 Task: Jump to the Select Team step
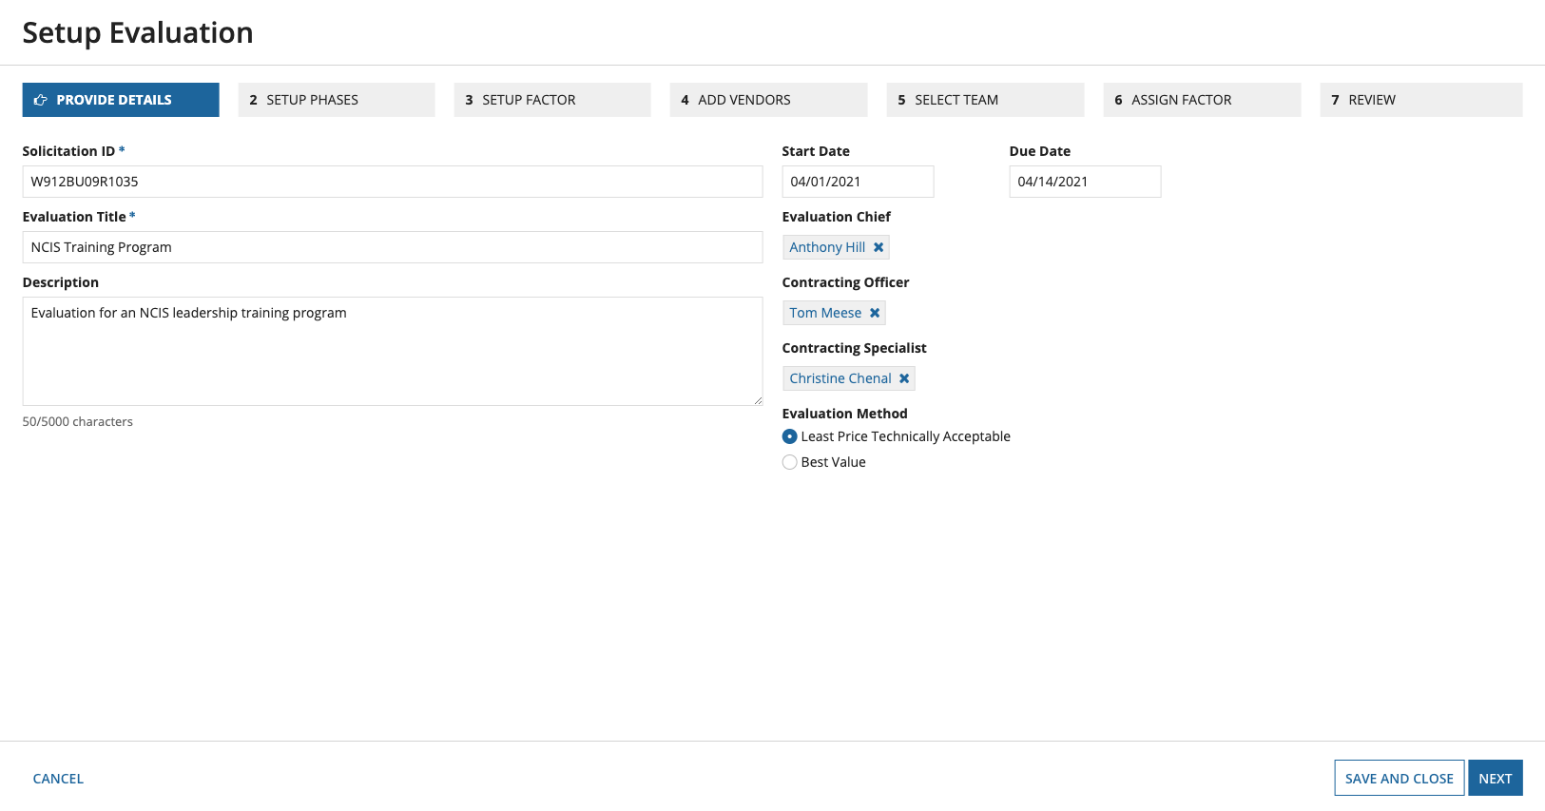[985, 100]
